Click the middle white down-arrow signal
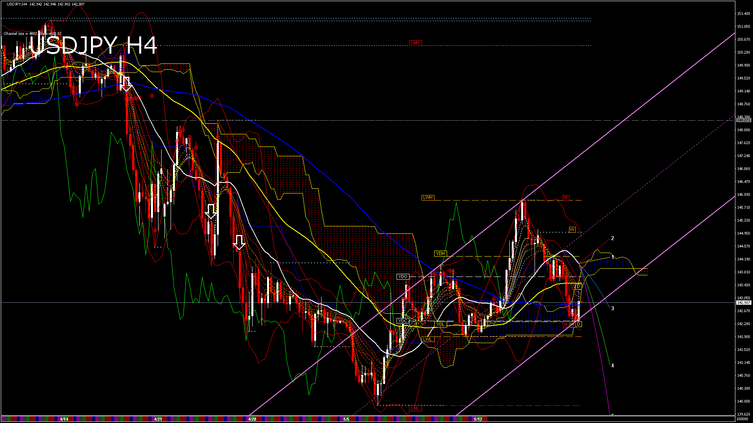The height and width of the screenshot is (423, 753). click(211, 211)
